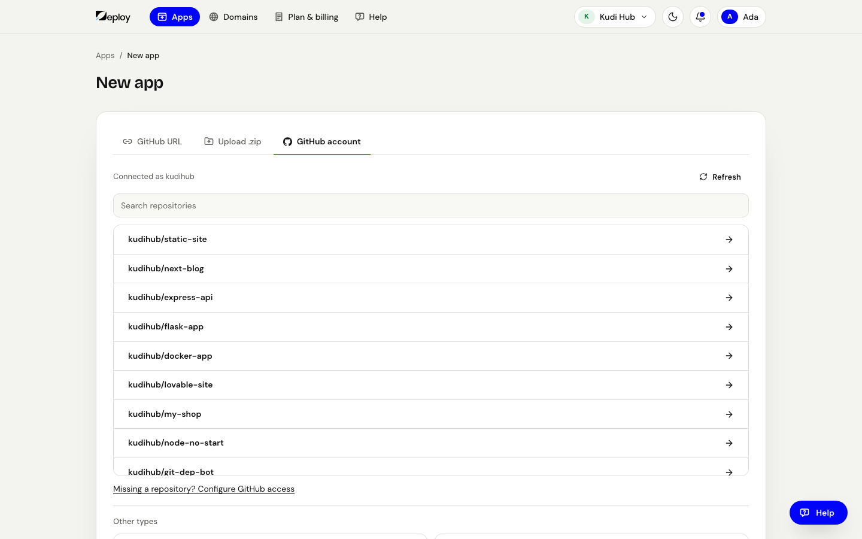Click the Kudi Hub chevron arrow
The height and width of the screenshot is (539, 862).
[644, 17]
